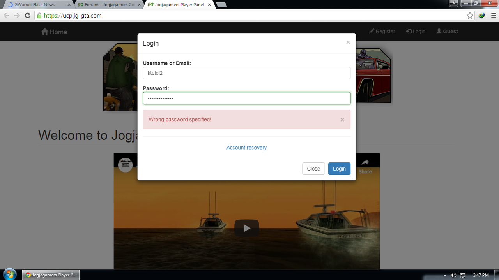
Task: Click the Home navbar link
Action: pos(54,32)
